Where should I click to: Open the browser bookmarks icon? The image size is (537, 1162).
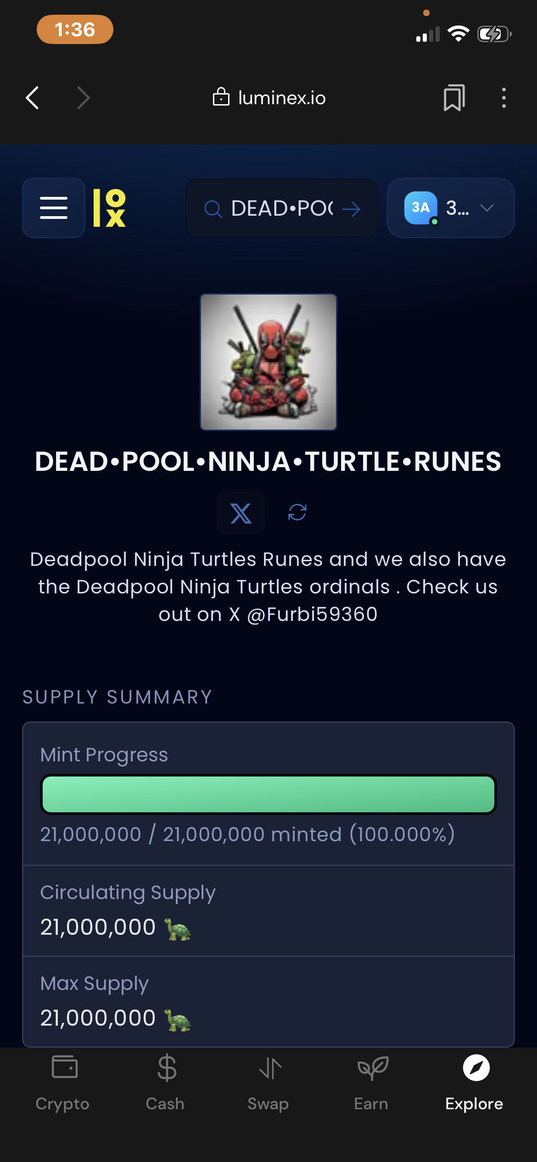click(x=454, y=98)
